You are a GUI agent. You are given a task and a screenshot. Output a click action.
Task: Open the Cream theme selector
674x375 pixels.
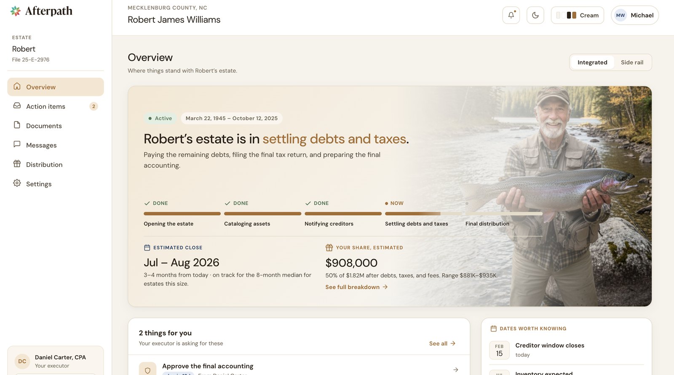pyautogui.click(x=577, y=15)
